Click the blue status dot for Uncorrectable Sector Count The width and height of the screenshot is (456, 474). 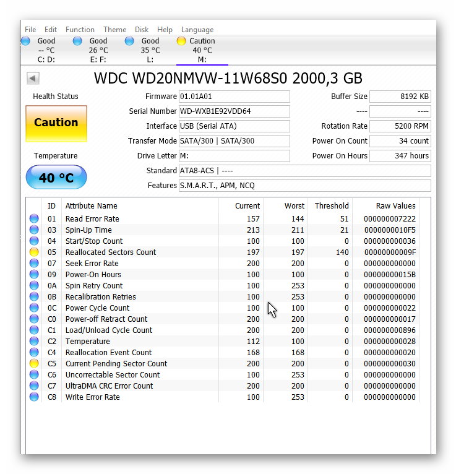click(34, 375)
